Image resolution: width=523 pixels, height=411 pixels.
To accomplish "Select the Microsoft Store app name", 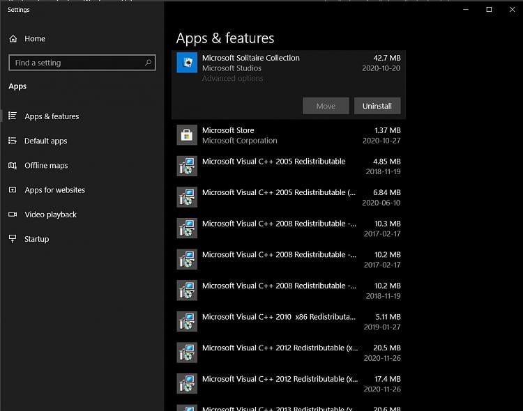I will [x=228, y=130].
